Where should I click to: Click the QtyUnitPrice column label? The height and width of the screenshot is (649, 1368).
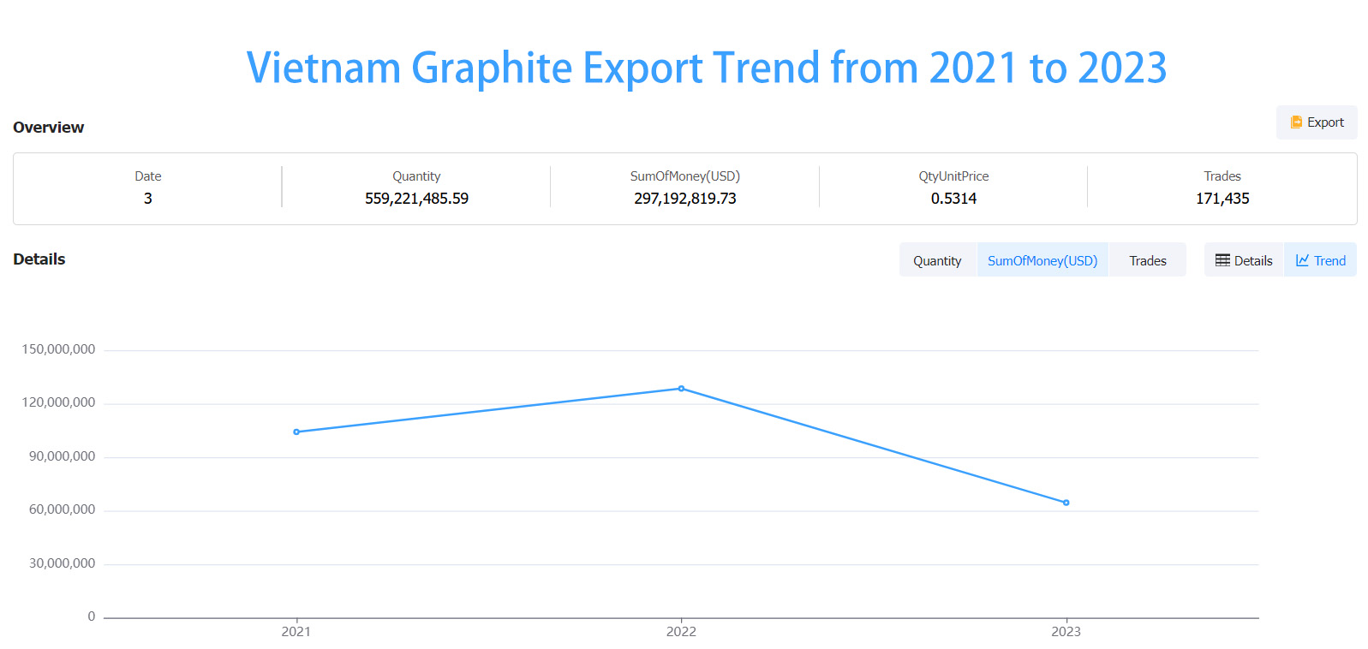click(x=953, y=176)
